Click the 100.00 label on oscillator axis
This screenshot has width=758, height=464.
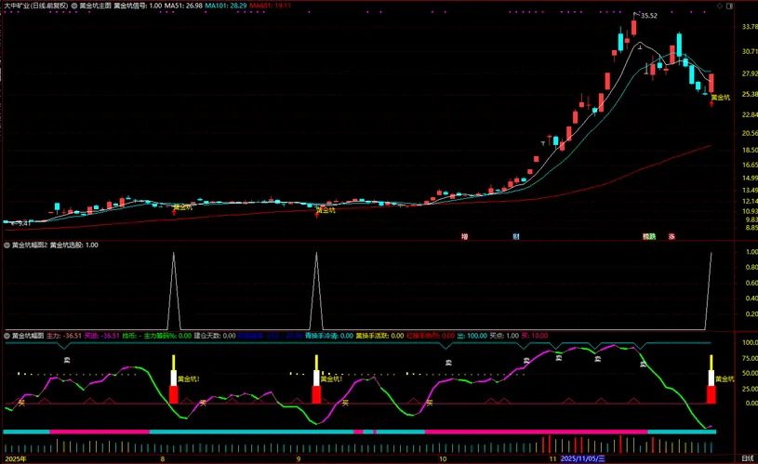point(750,343)
